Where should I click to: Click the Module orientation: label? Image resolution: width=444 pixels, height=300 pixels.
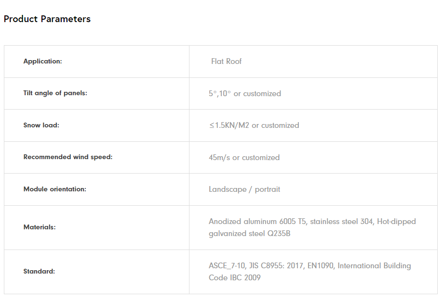coord(54,189)
